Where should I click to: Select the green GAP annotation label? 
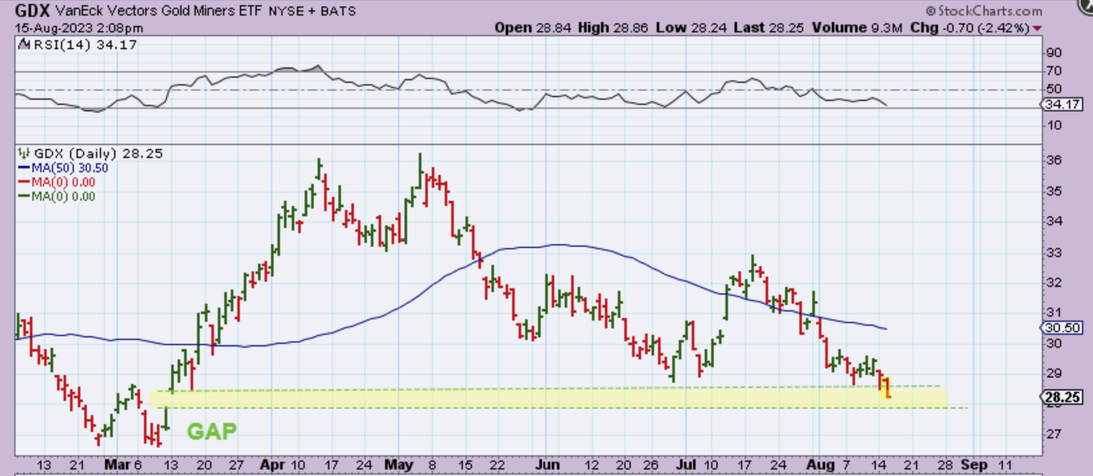(211, 431)
